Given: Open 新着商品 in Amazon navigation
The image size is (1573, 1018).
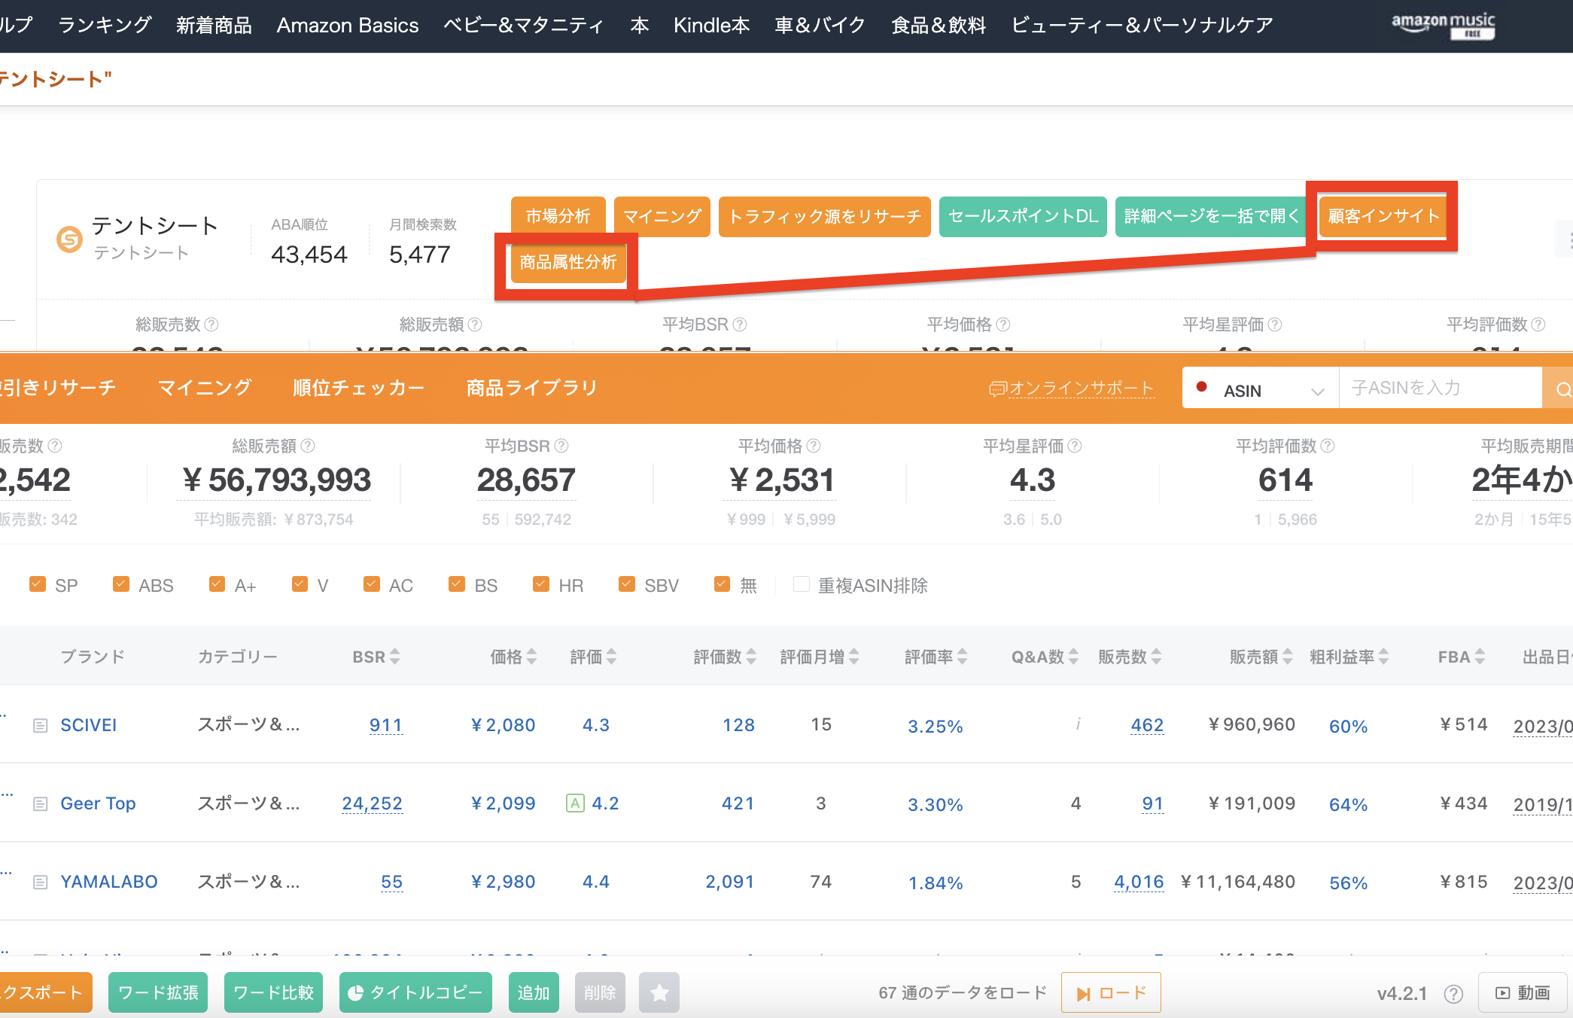Looking at the screenshot, I should tap(214, 26).
